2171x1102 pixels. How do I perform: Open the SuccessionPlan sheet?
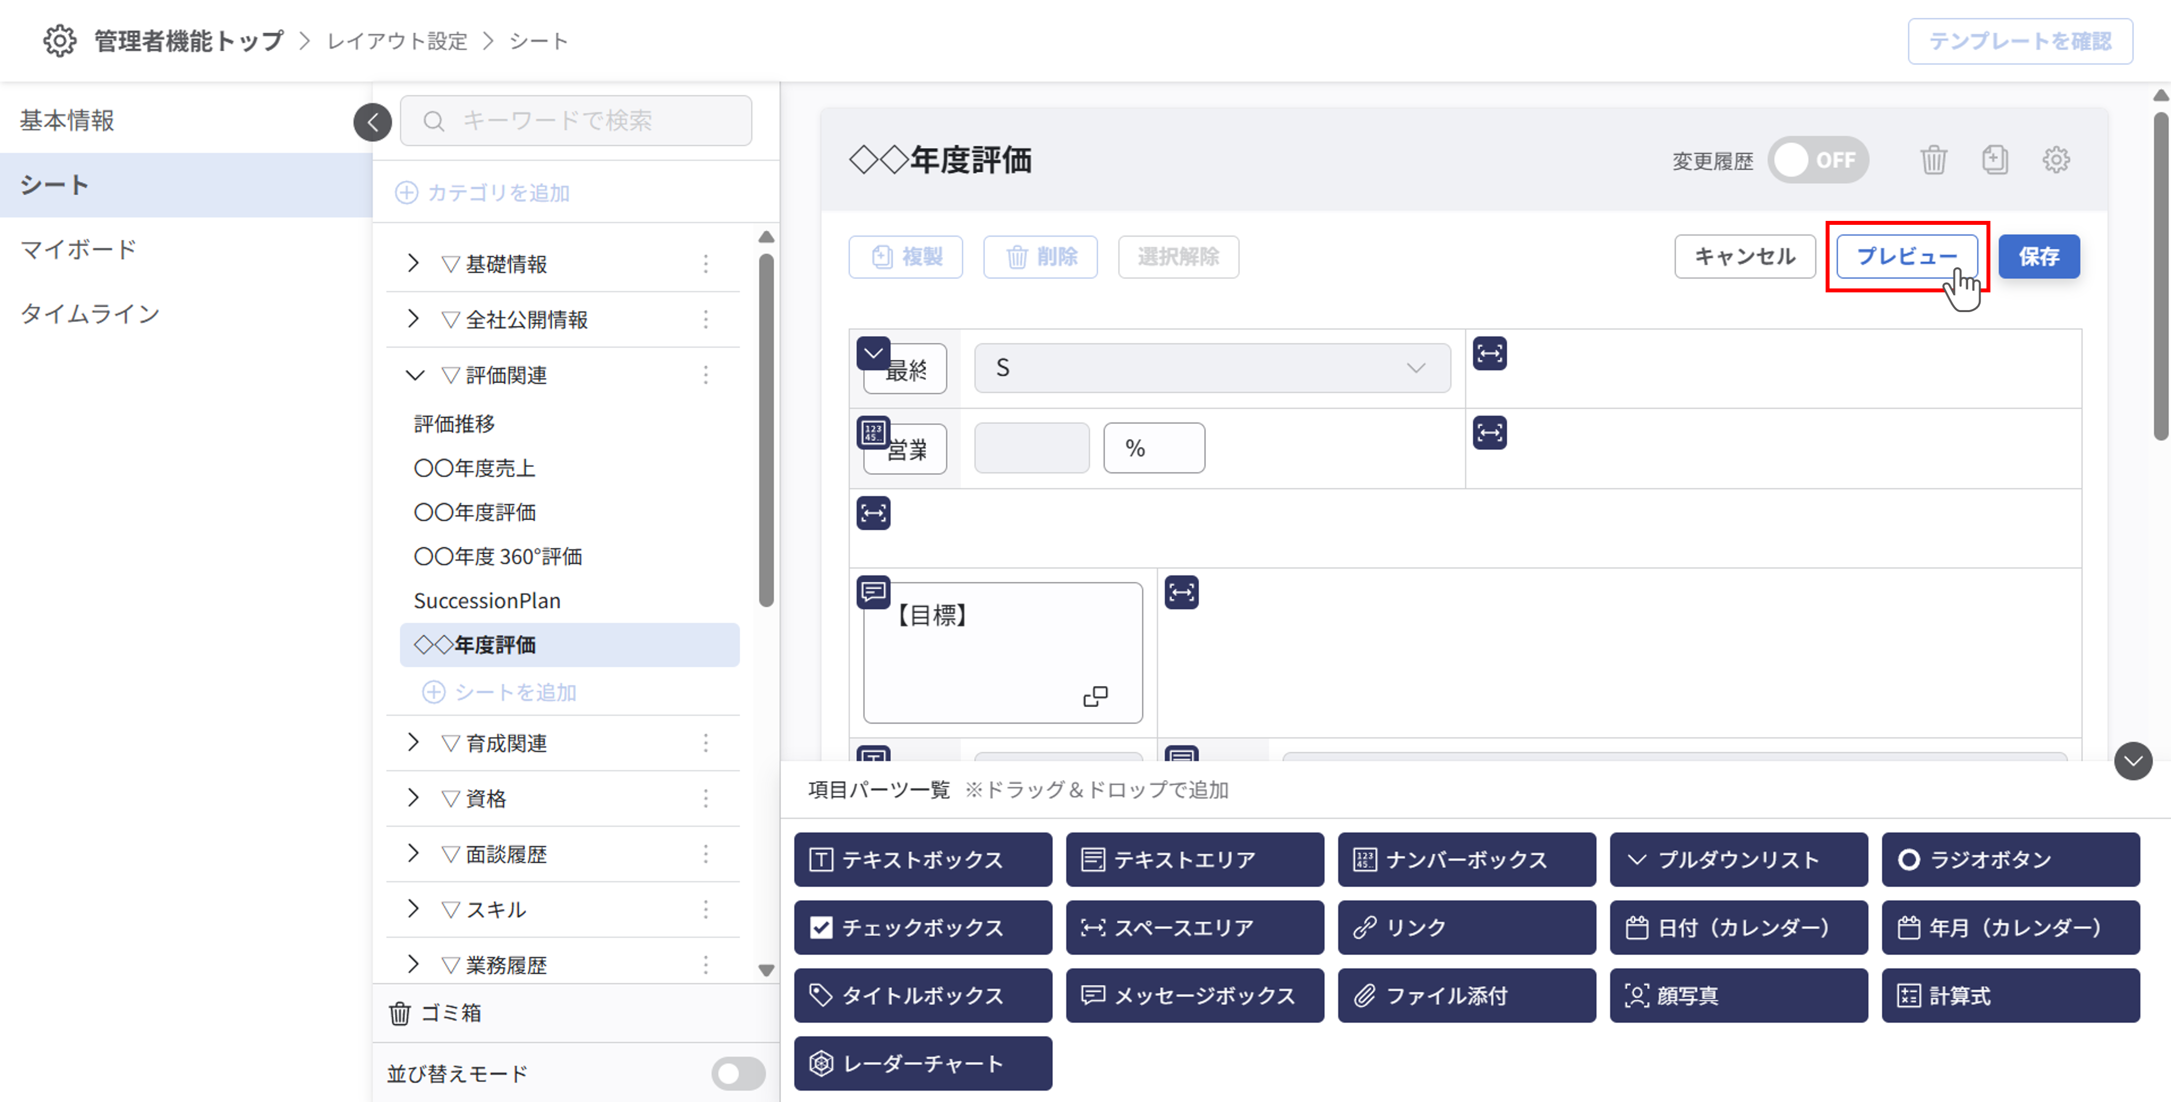[x=487, y=600]
